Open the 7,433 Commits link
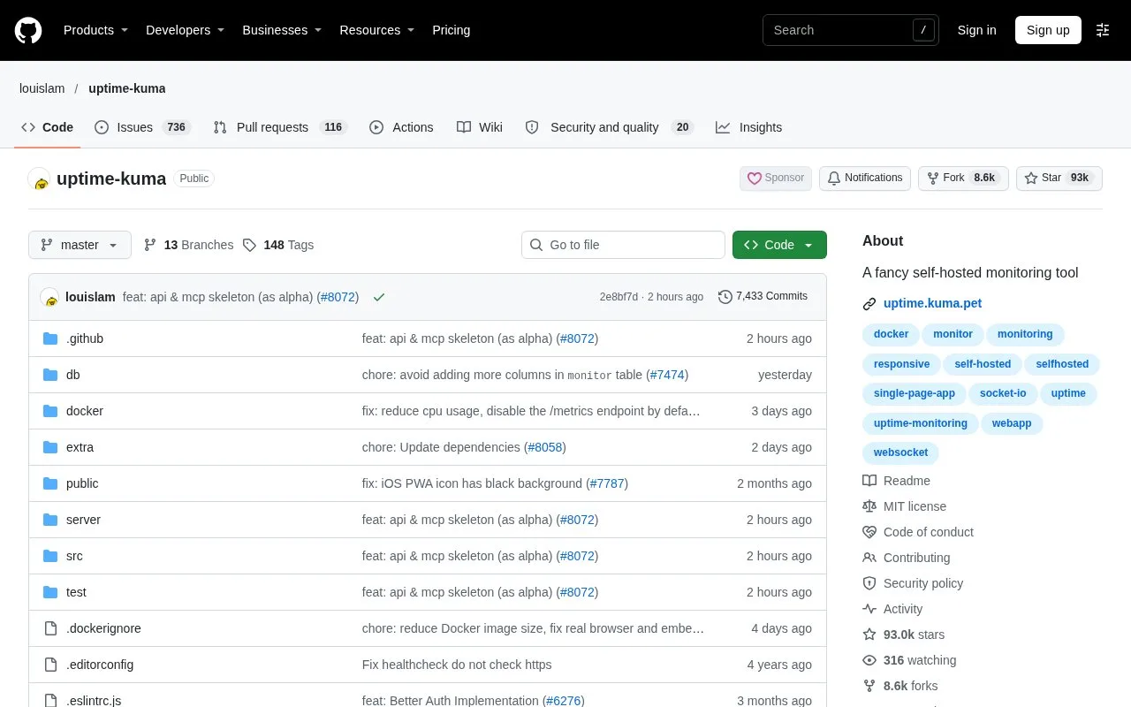Viewport: 1131px width, 707px height. coord(763,297)
